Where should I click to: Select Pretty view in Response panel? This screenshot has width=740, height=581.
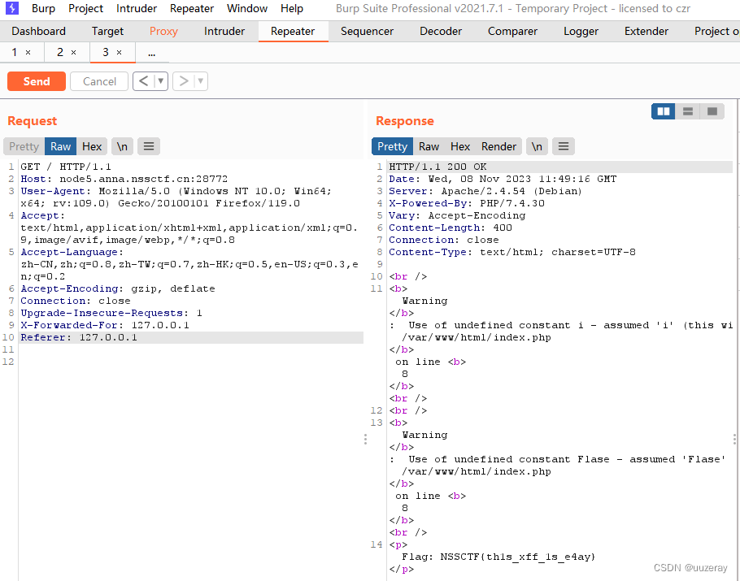[392, 146]
